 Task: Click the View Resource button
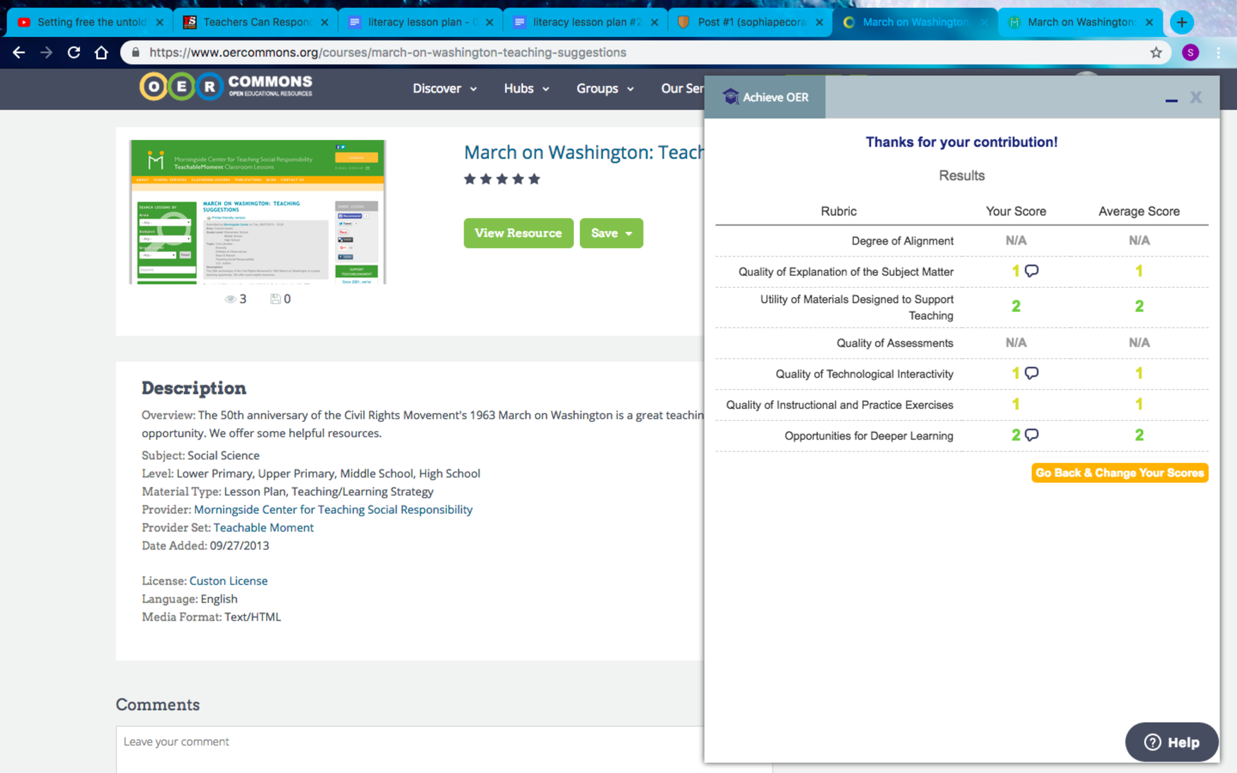[x=518, y=233]
